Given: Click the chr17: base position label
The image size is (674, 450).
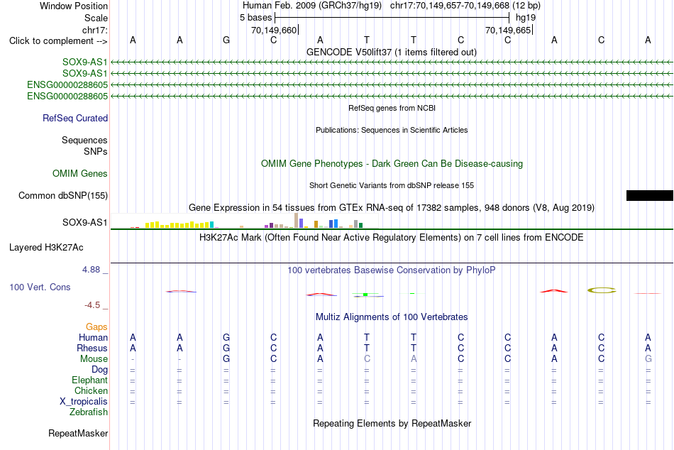Looking at the screenshot, I should [94, 30].
